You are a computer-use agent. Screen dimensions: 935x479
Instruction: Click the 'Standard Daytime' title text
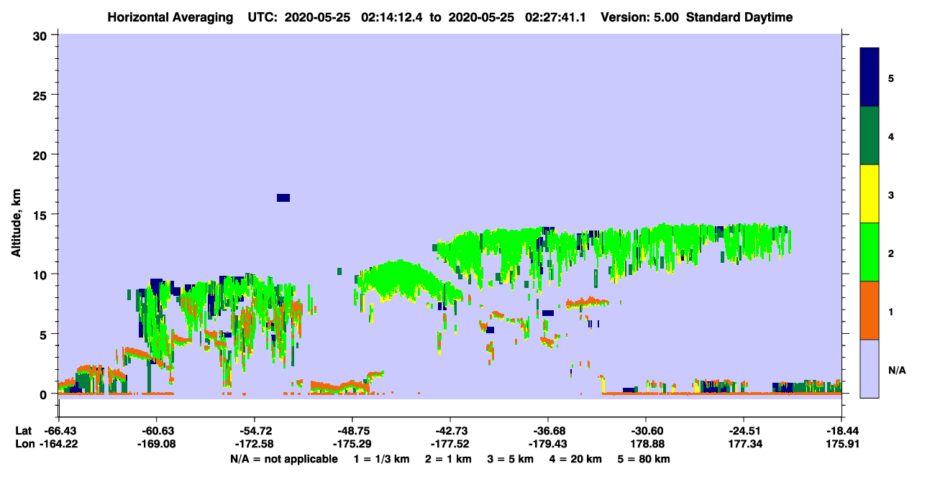[x=739, y=17]
